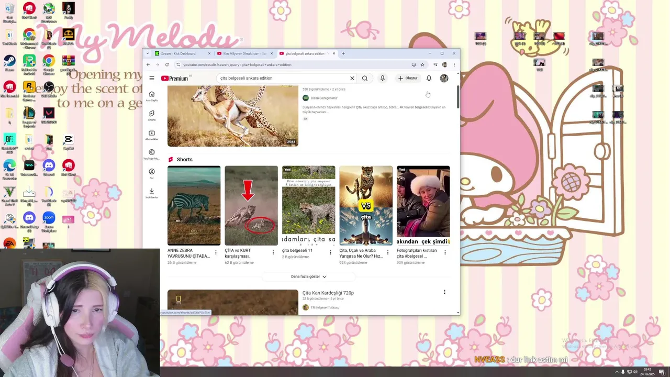Click the site info icon in address bar
Image resolution: width=670 pixels, height=377 pixels.
coord(178,64)
